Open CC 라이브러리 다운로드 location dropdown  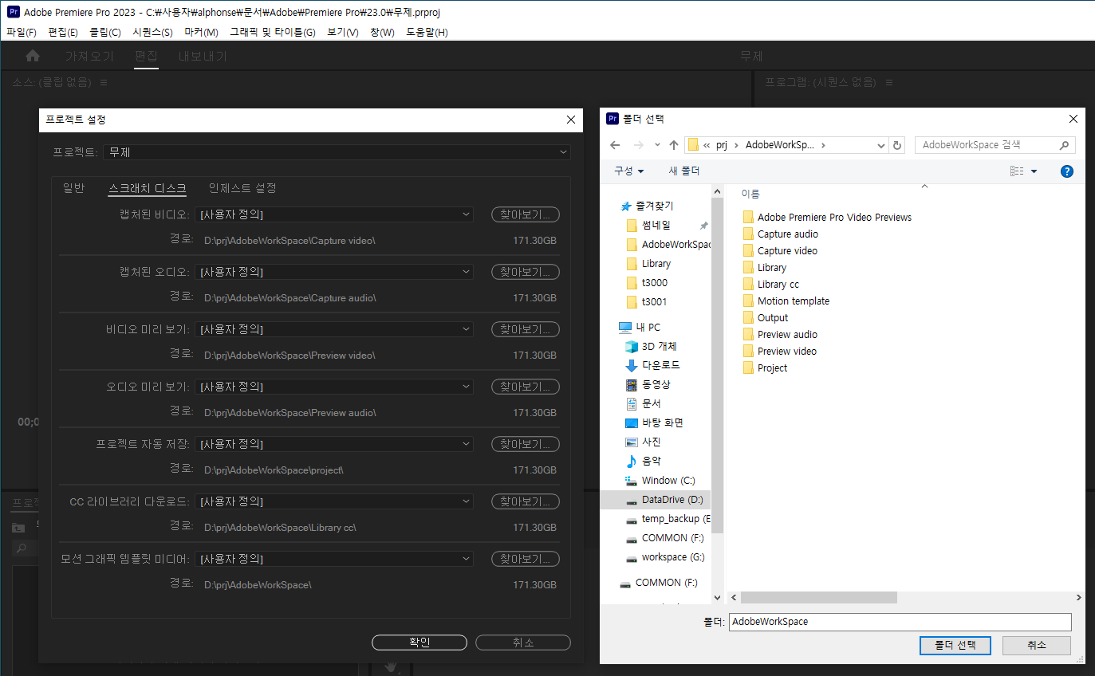(x=334, y=501)
